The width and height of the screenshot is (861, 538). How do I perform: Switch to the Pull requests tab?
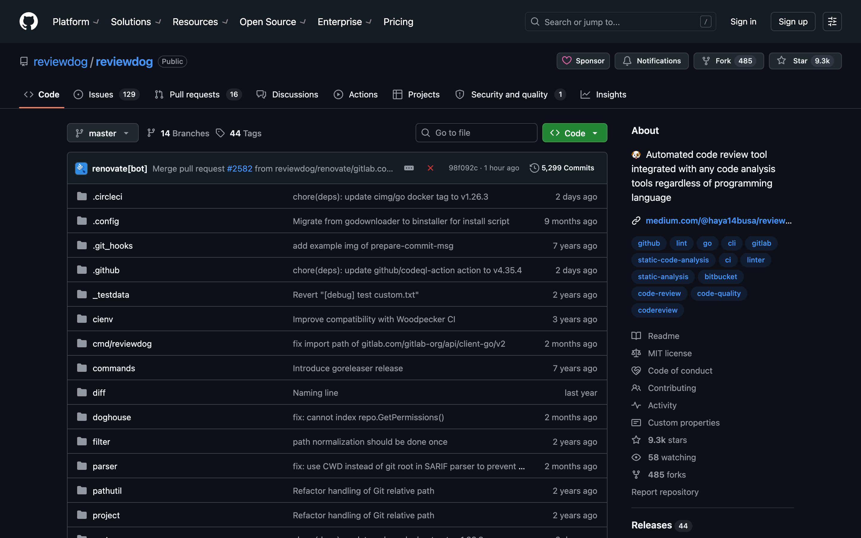click(x=198, y=94)
